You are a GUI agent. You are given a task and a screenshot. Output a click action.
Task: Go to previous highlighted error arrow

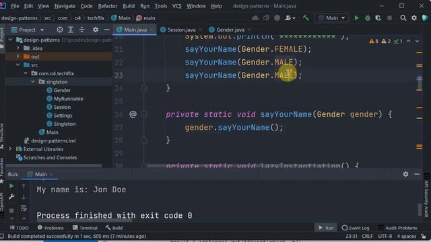click(409, 41)
